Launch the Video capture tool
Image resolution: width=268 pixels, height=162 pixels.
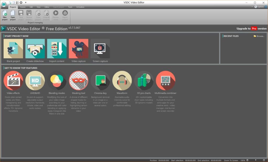(x=78, y=49)
